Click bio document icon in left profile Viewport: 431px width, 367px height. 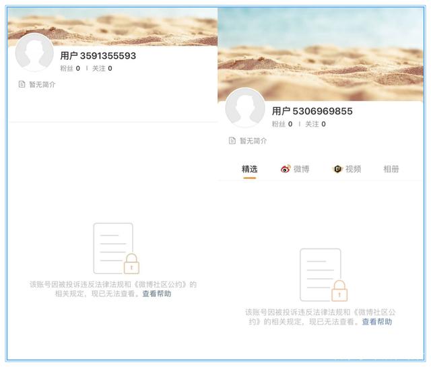(22, 84)
